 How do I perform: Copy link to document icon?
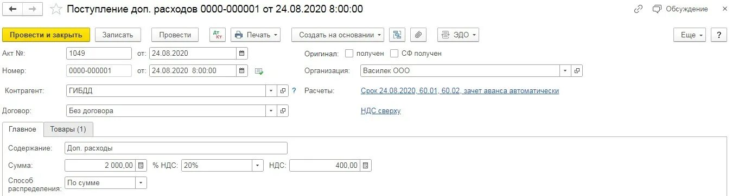(x=638, y=9)
